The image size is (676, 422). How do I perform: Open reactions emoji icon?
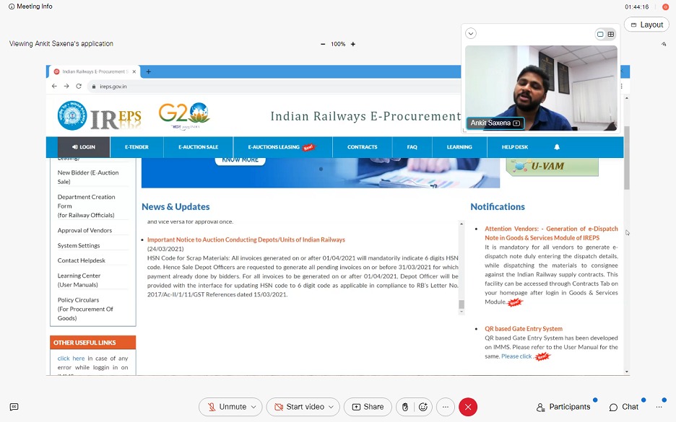click(x=423, y=407)
